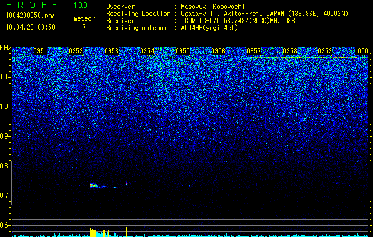373x237 pixels.
Task: Click the 0951 time marker
Action: coord(40,51)
